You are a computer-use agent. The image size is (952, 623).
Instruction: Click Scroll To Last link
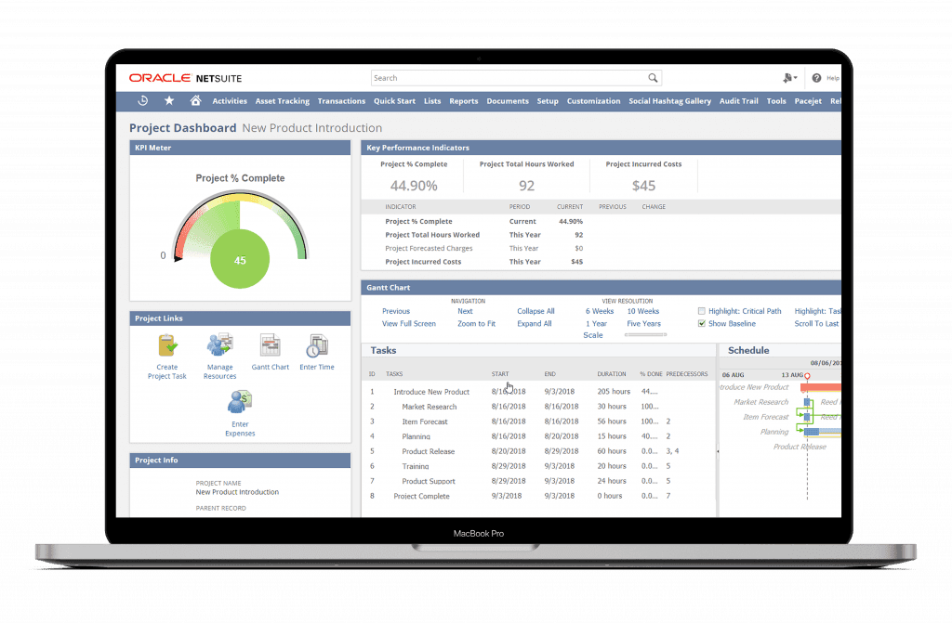[816, 324]
